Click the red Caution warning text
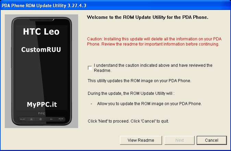Screen dimensions: 231x151 click(154, 41)
